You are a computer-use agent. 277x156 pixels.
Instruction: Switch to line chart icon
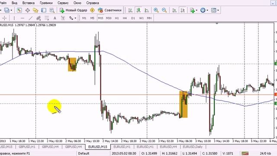[147, 10]
